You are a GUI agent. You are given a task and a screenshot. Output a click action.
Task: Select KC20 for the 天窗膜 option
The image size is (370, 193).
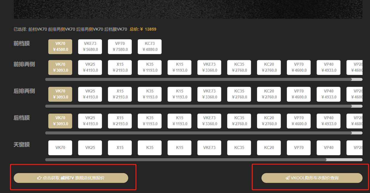click(x=269, y=148)
